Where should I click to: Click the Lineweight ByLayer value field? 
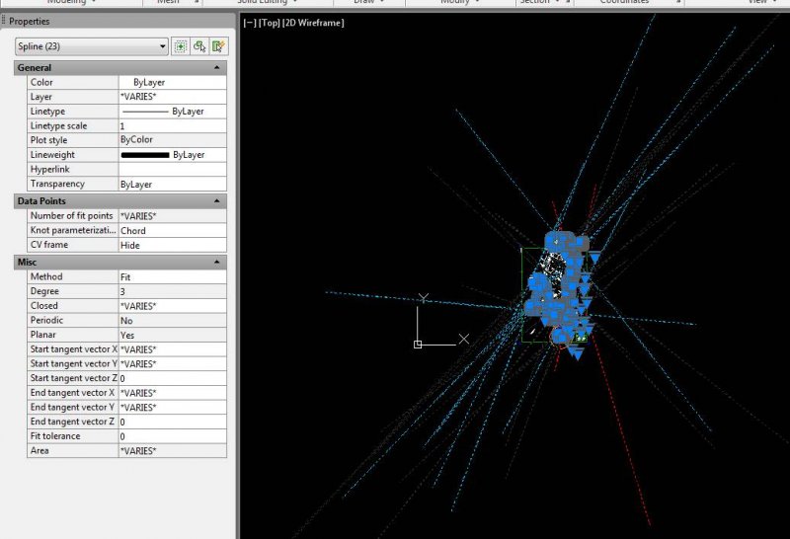[x=172, y=155]
